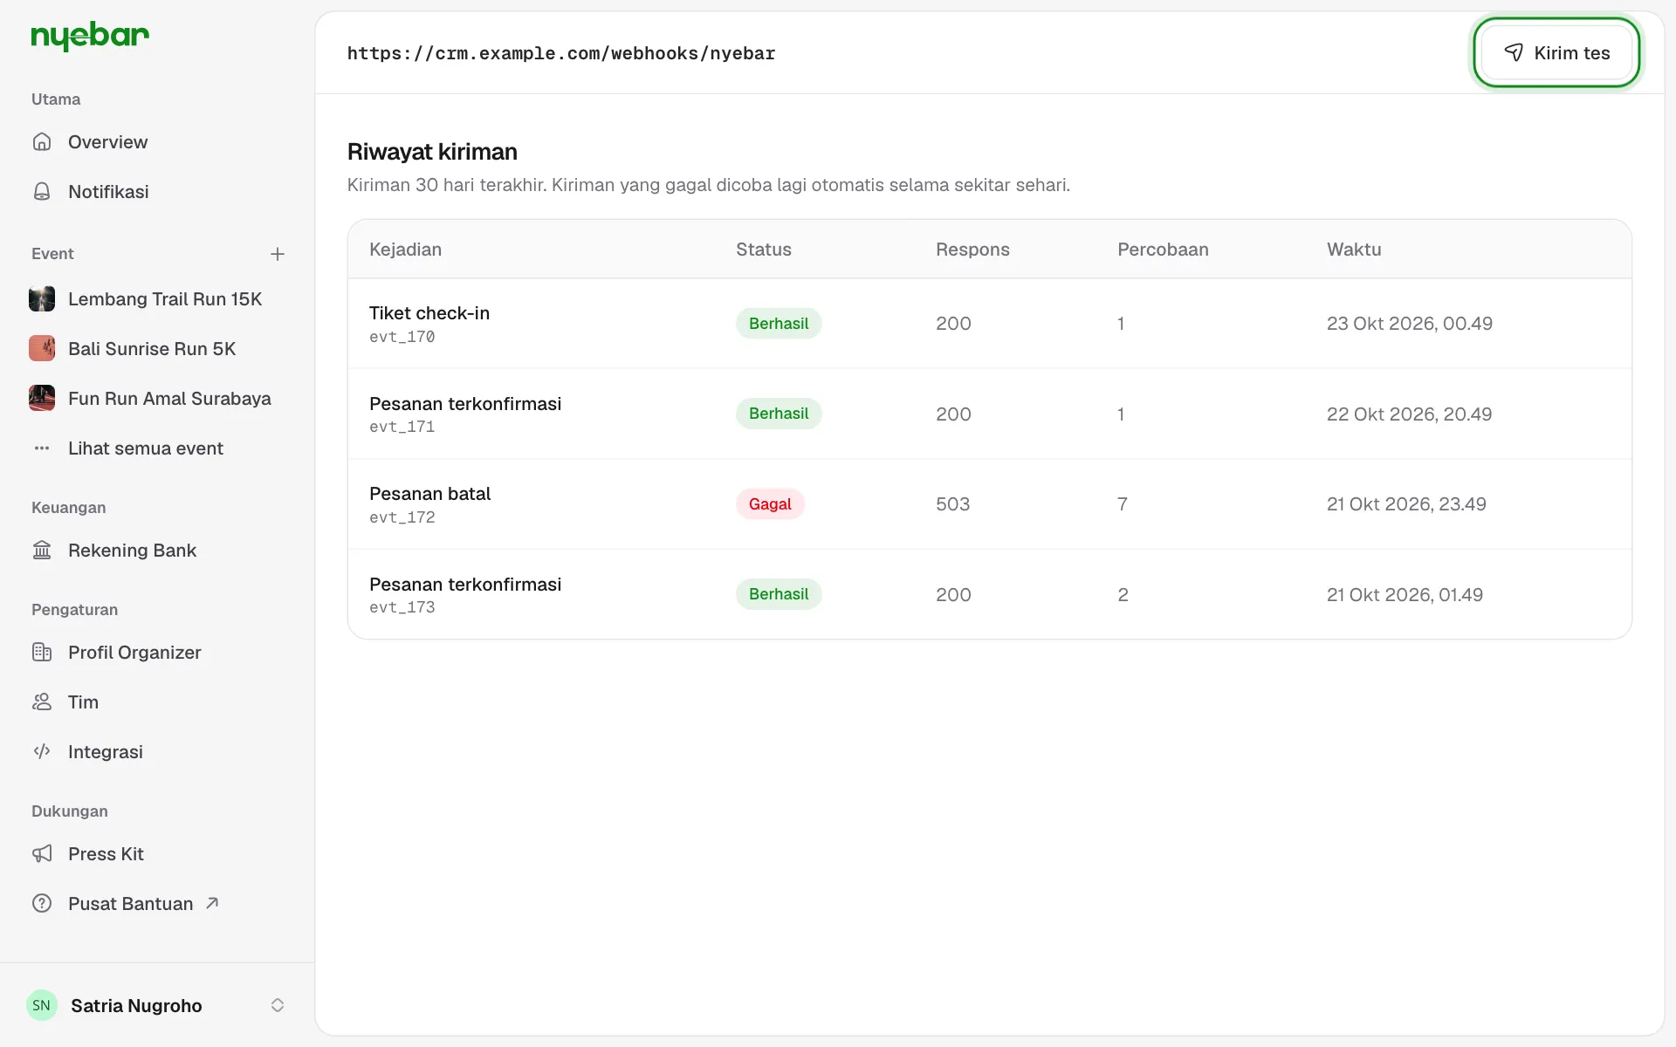
Task: Add a new event with the plus icon
Action: [278, 254]
